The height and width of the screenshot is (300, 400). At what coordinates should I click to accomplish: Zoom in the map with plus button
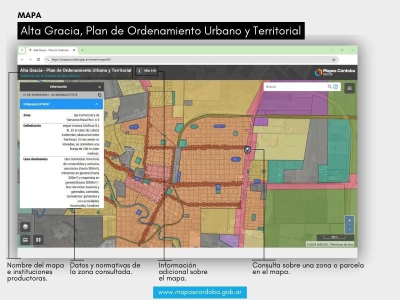(x=349, y=220)
